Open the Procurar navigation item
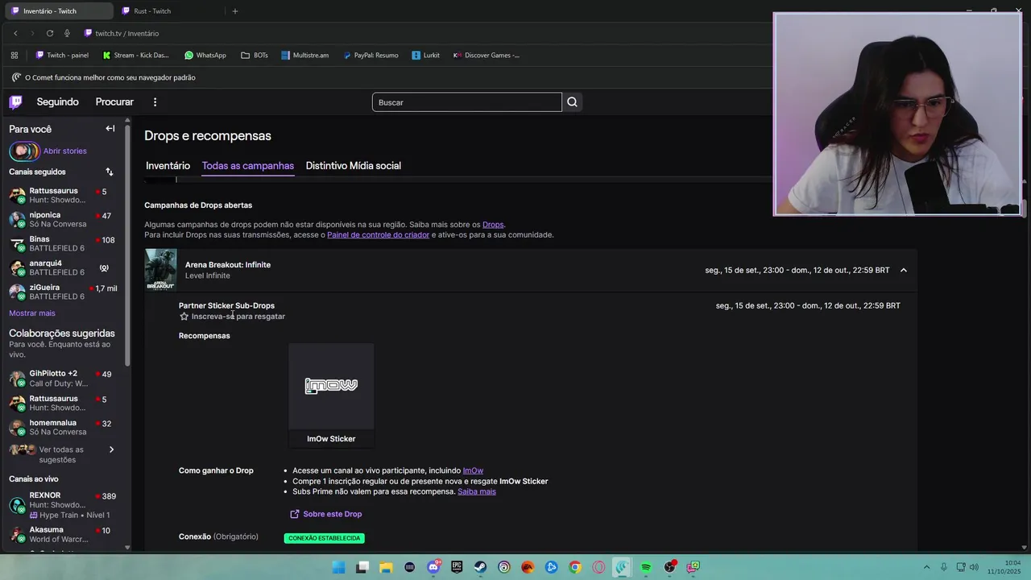This screenshot has width=1031, height=580. pos(114,102)
